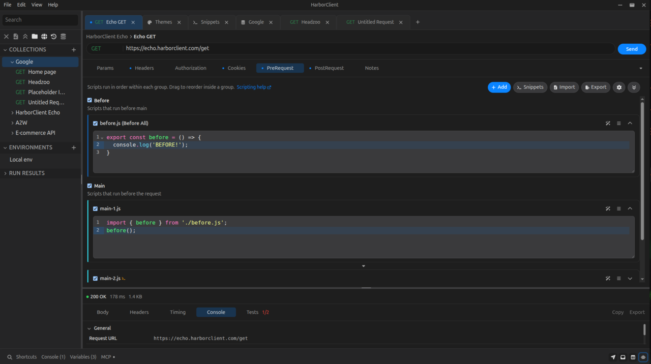Screen dimensions: 651x364
Task: Click the paper plane icon in status bar
Action: pos(613,357)
